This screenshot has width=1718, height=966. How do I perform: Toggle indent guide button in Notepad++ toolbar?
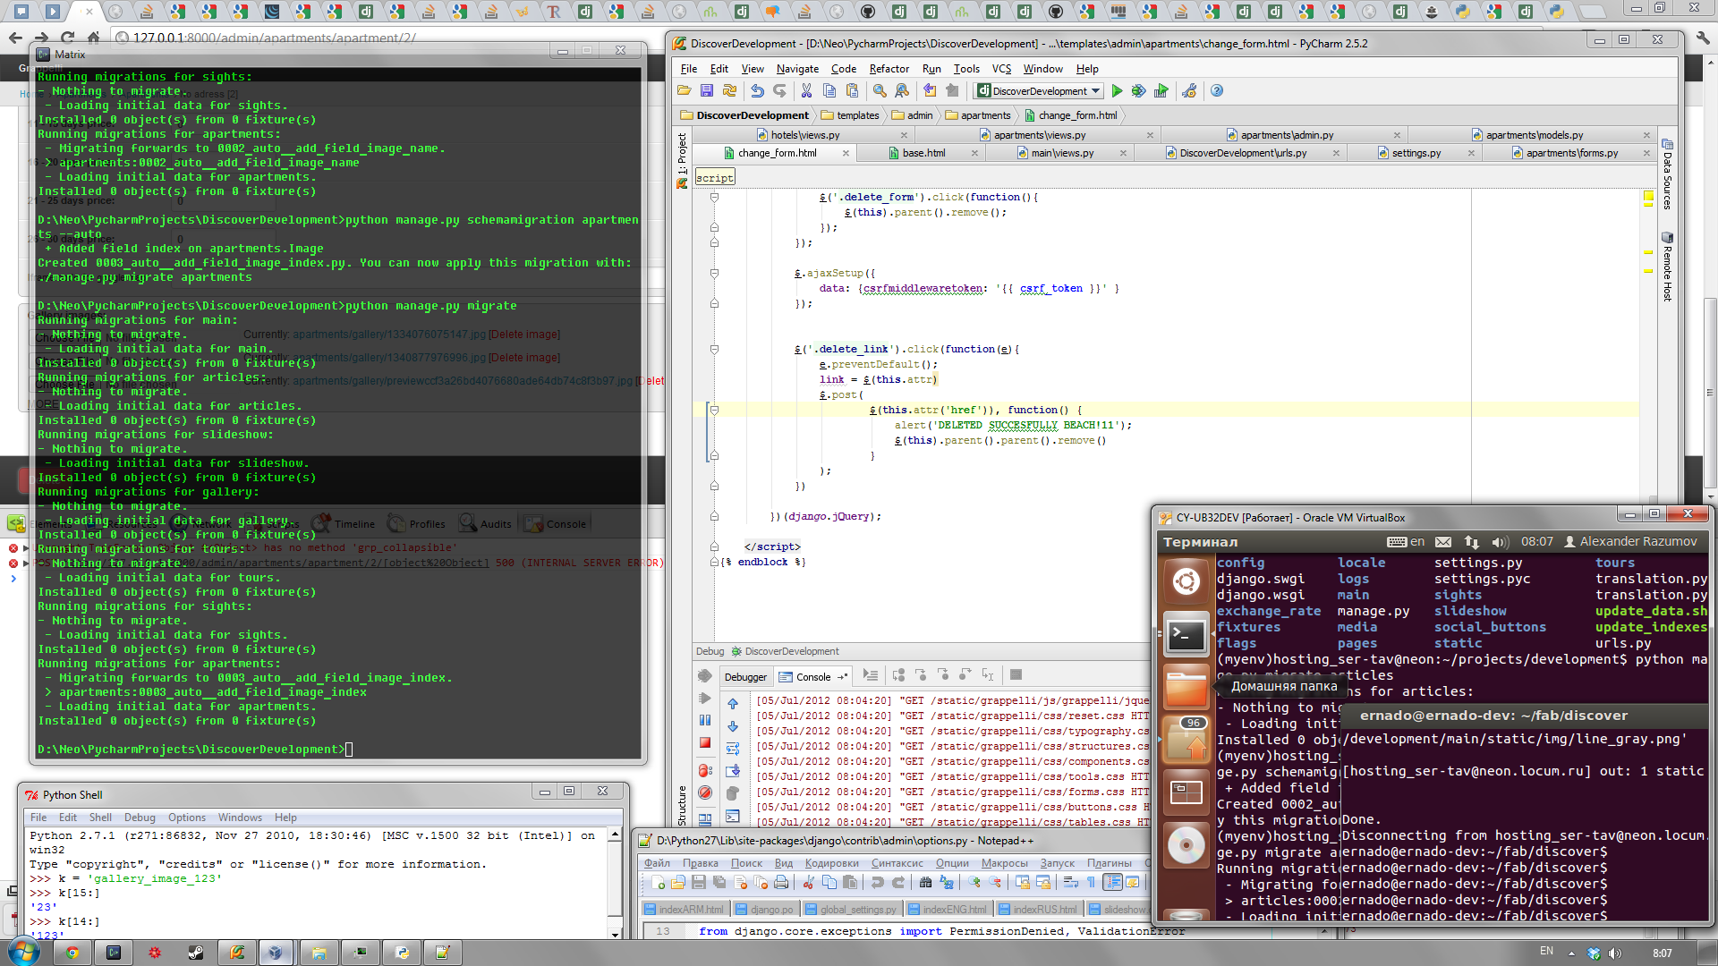tap(1112, 883)
